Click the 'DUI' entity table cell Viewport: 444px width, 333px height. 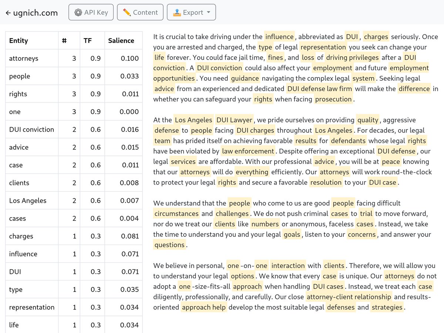(32, 272)
